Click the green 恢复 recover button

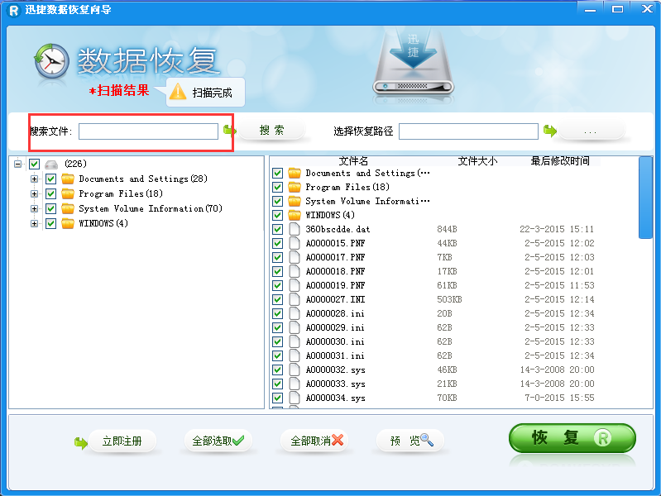572,438
